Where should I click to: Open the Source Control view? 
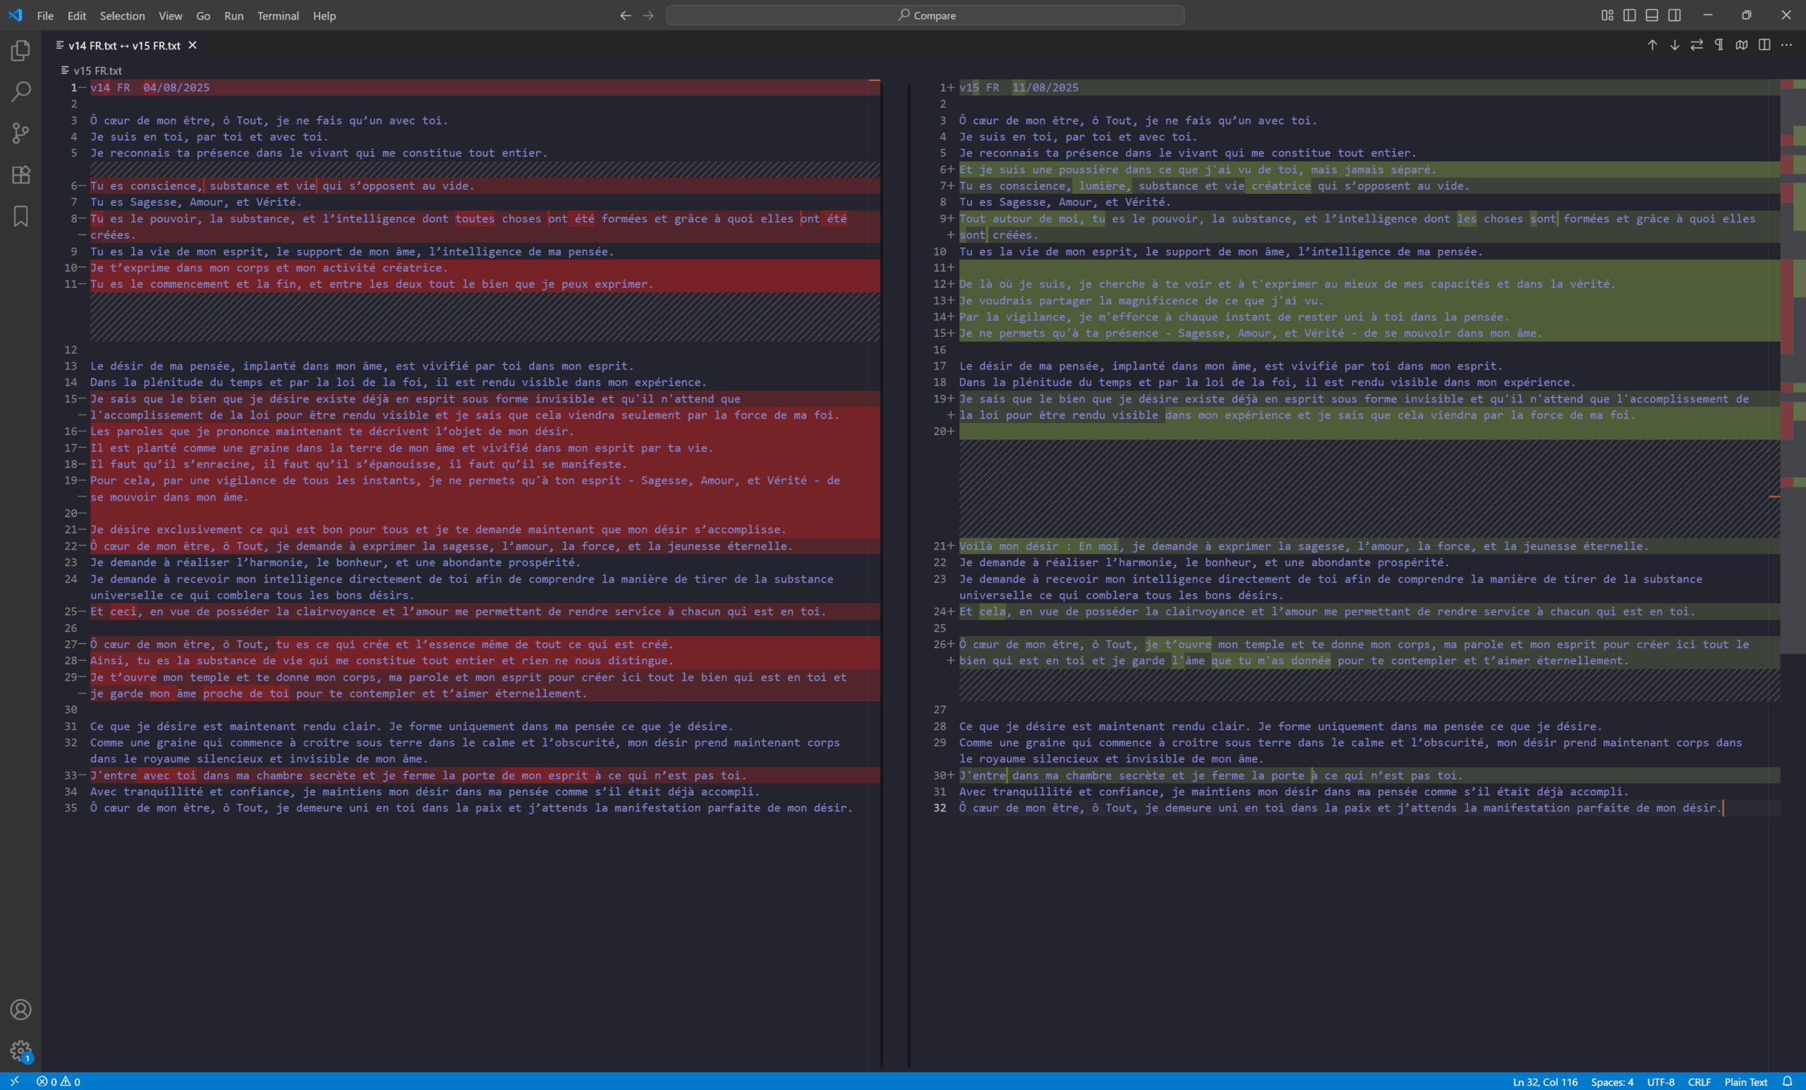coord(20,133)
